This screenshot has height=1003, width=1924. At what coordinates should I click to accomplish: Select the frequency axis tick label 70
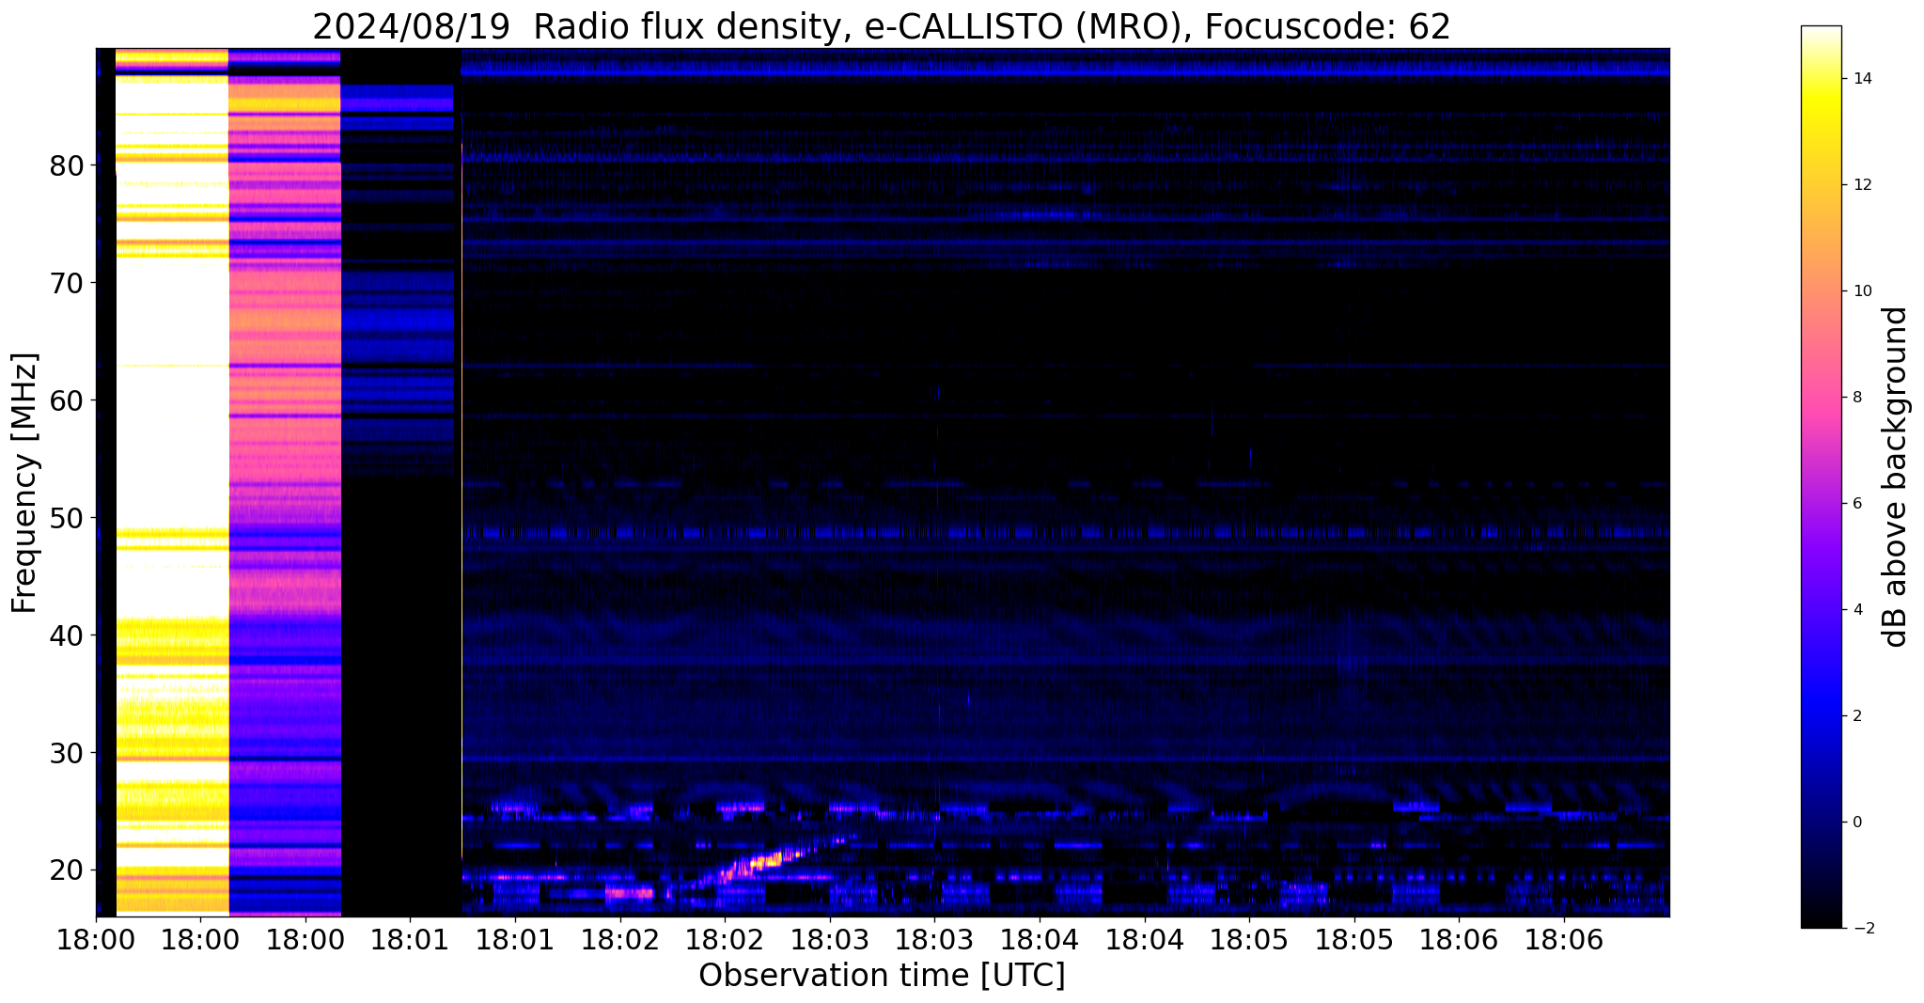67,284
